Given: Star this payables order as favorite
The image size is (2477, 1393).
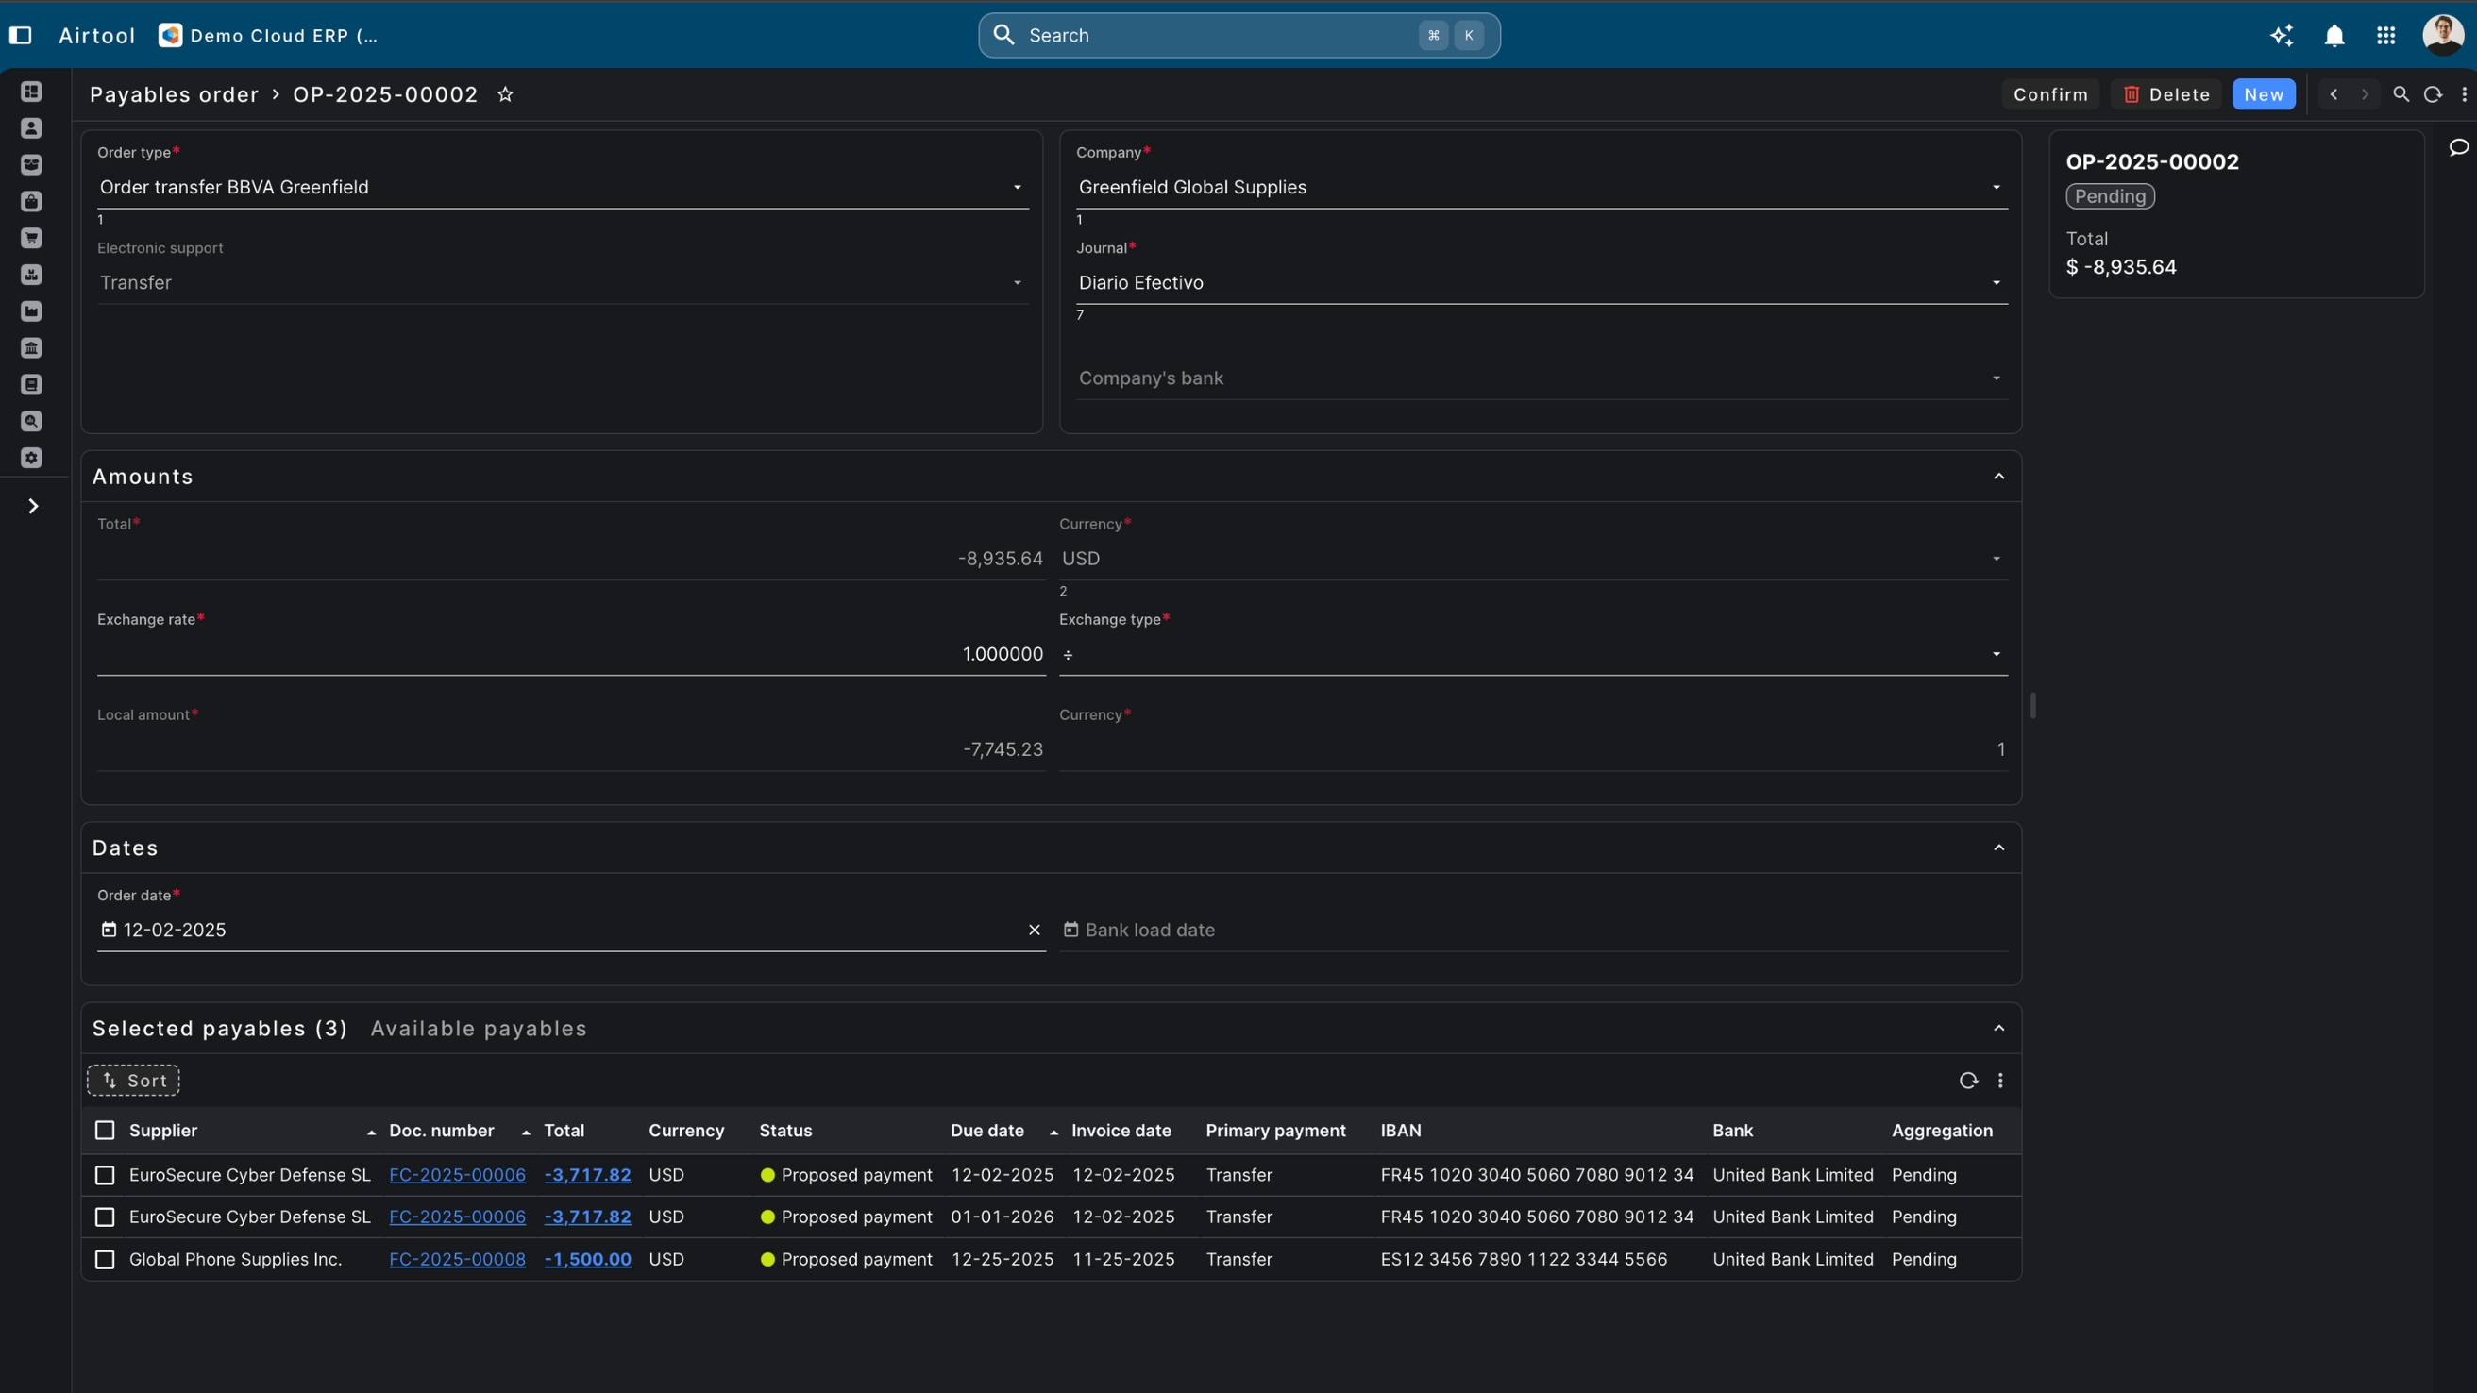Looking at the screenshot, I should (505, 94).
